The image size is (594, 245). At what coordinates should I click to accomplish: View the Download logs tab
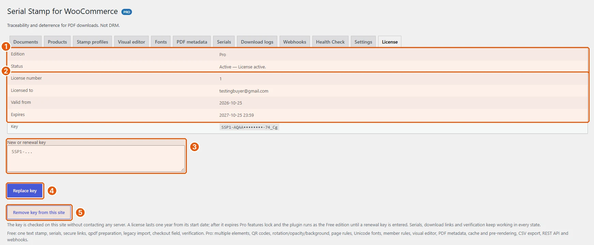point(257,42)
